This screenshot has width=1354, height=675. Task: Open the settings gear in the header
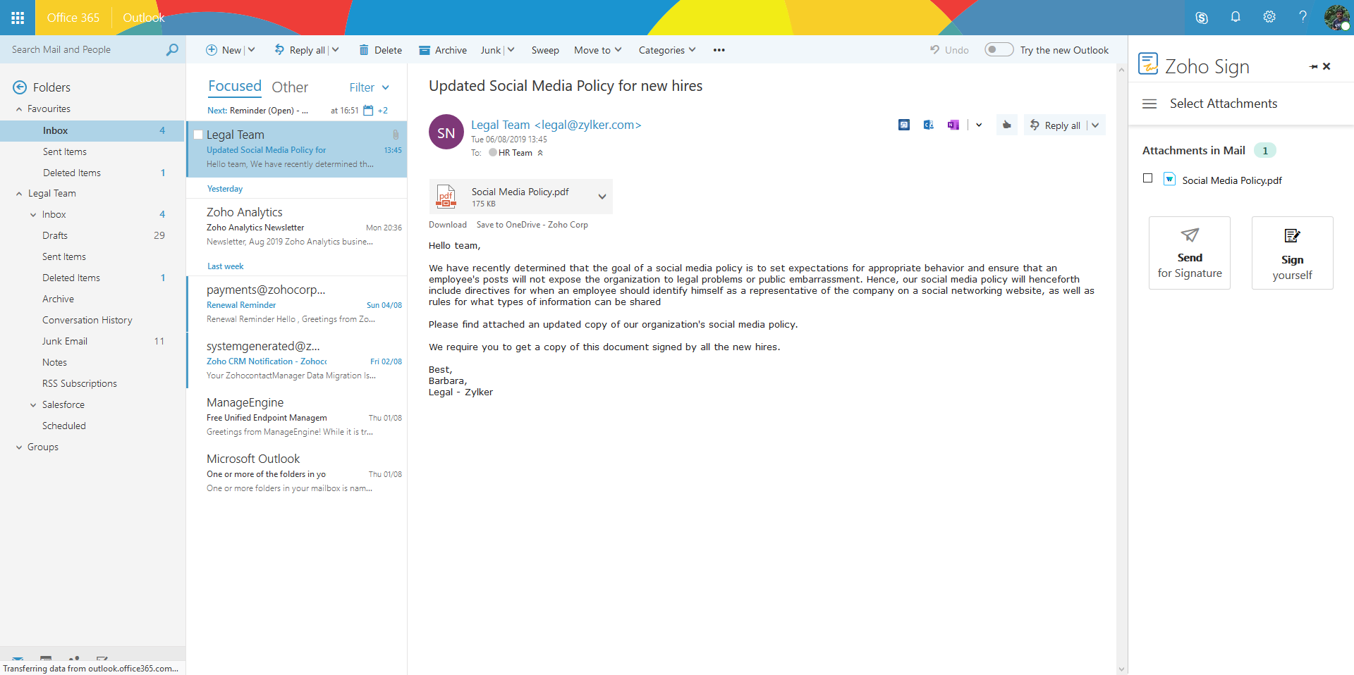coord(1269,17)
